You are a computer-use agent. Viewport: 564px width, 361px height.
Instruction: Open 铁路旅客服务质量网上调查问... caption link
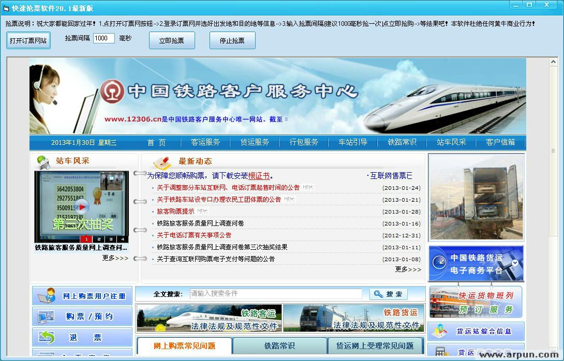[x=81, y=248]
